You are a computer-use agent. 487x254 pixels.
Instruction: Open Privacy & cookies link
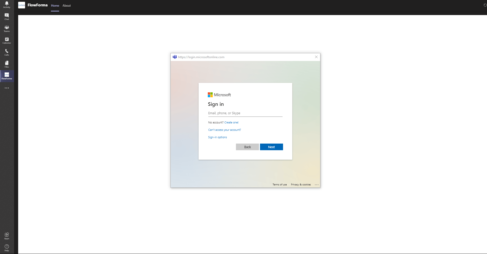coord(301,185)
